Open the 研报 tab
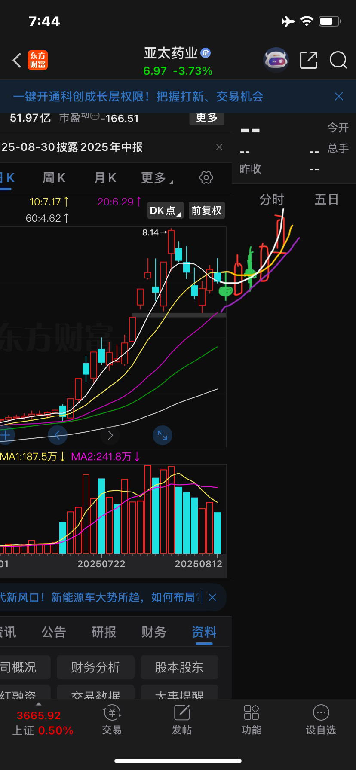356x770 pixels. 104,632
